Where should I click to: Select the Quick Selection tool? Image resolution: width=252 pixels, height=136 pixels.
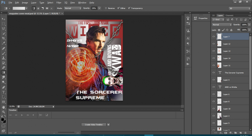click(3, 34)
